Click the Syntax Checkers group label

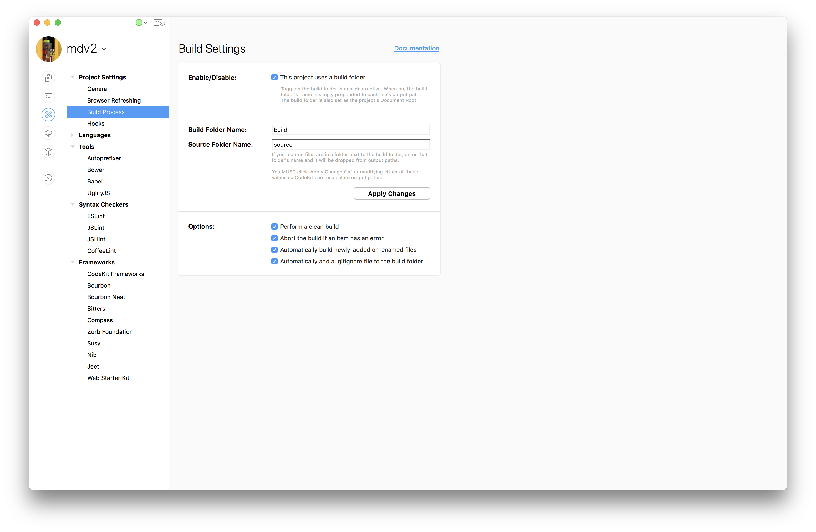click(103, 205)
